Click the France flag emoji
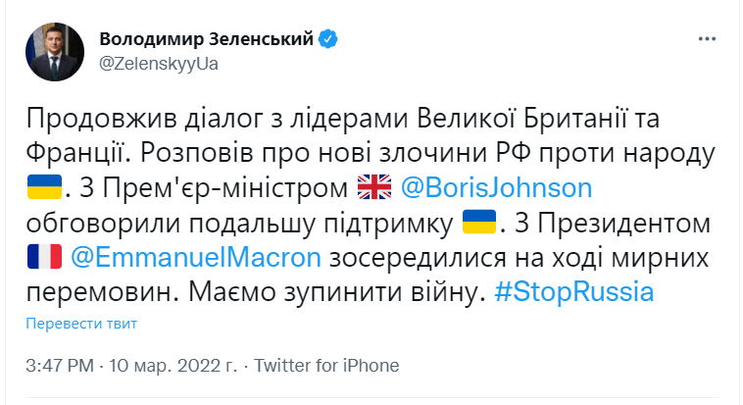 [45, 258]
